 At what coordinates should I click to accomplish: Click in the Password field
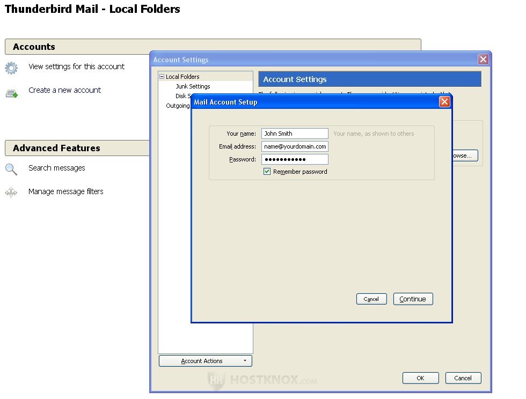coord(295,159)
